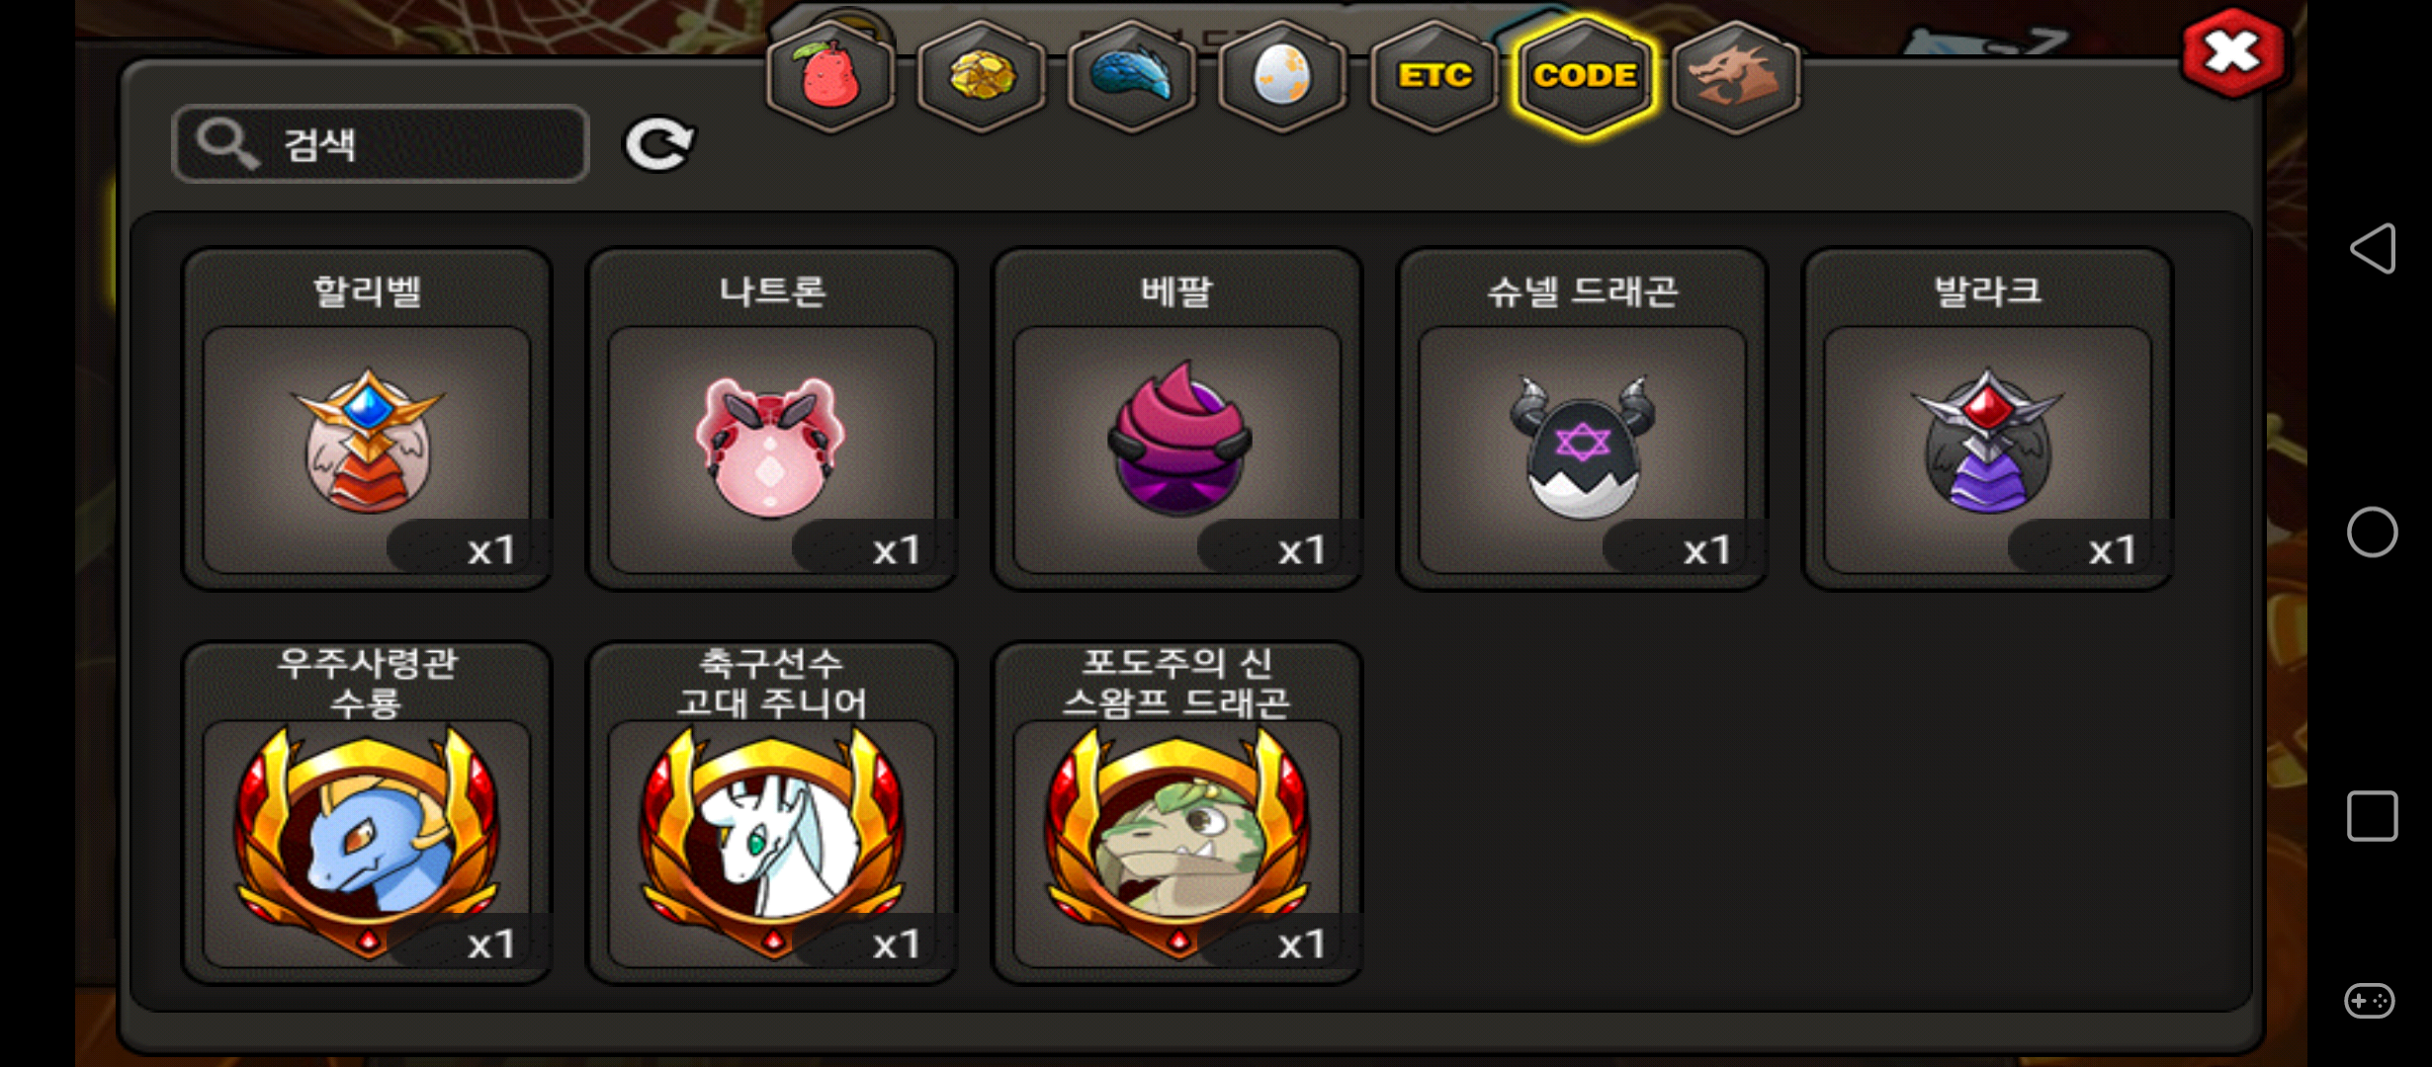This screenshot has width=2432, height=1067.
Task: Select the ETC tab
Action: coord(1433,76)
